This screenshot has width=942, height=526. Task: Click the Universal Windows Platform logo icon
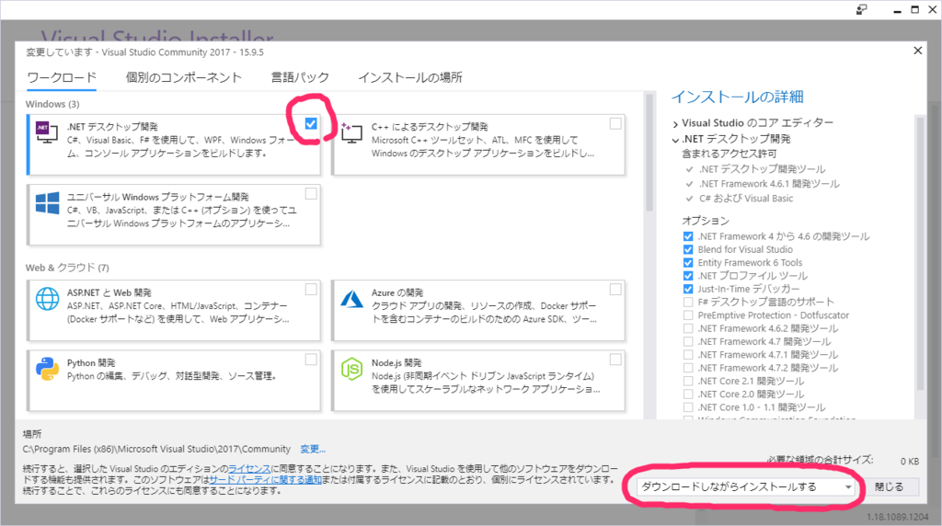pyautogui.click(x=47, y=203)
